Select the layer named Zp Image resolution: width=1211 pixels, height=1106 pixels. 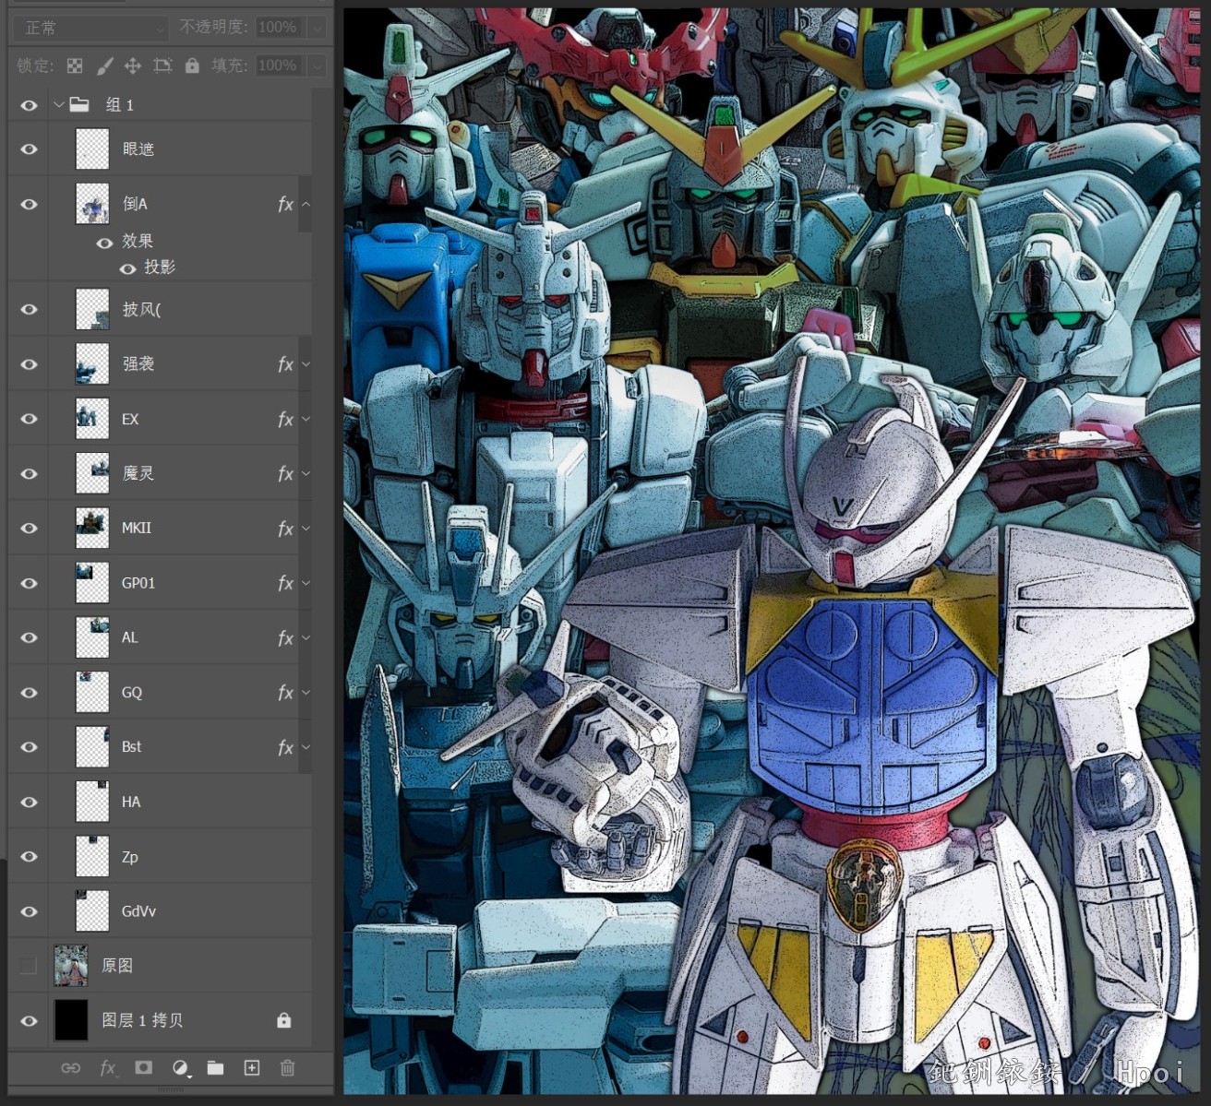pos(130,857)
